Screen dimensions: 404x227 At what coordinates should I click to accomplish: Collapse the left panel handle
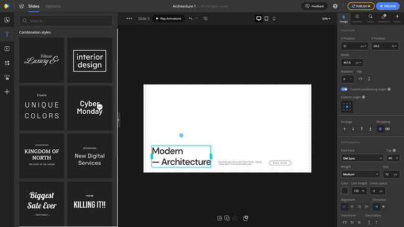click(118, 119)
